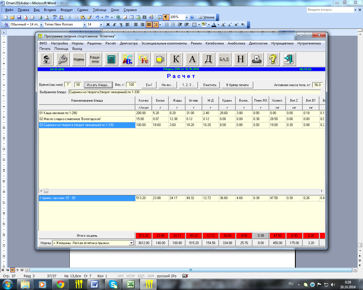Click the Очистить button
The image size is (363, 290).
click(210, 85)
